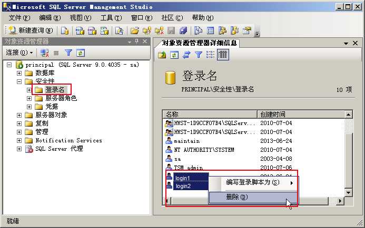The width and height of the screenshot is (365, 228).
Task: Open the 窗口(W) menu
Action: pos(142,18)
